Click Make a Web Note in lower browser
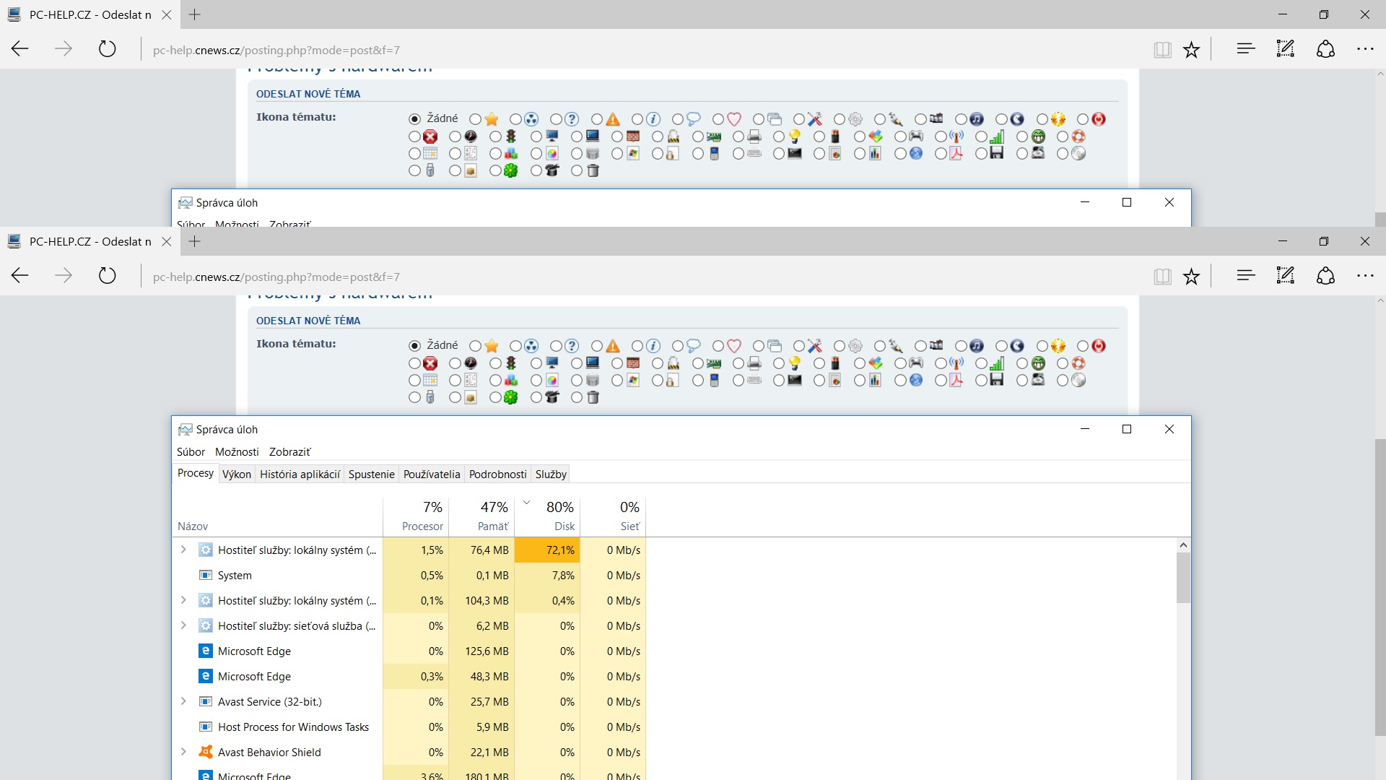This screenshot has height=780, width=1386. click(x=1285, y=275)
